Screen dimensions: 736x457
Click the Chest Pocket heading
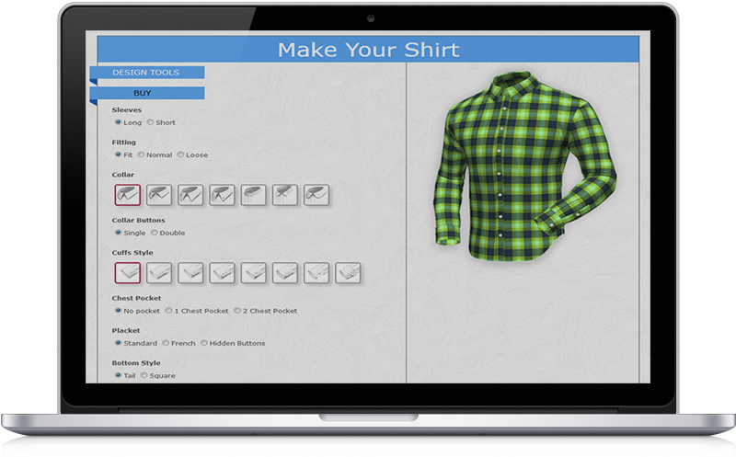coord(136,298)
